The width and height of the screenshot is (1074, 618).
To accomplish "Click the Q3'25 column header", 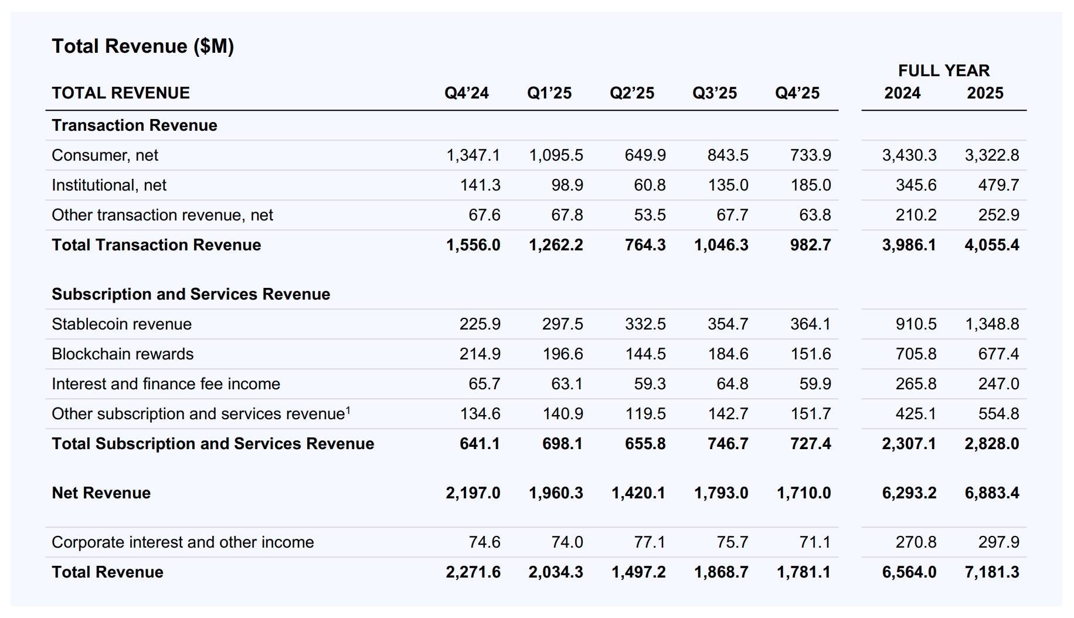I will 714,93.
